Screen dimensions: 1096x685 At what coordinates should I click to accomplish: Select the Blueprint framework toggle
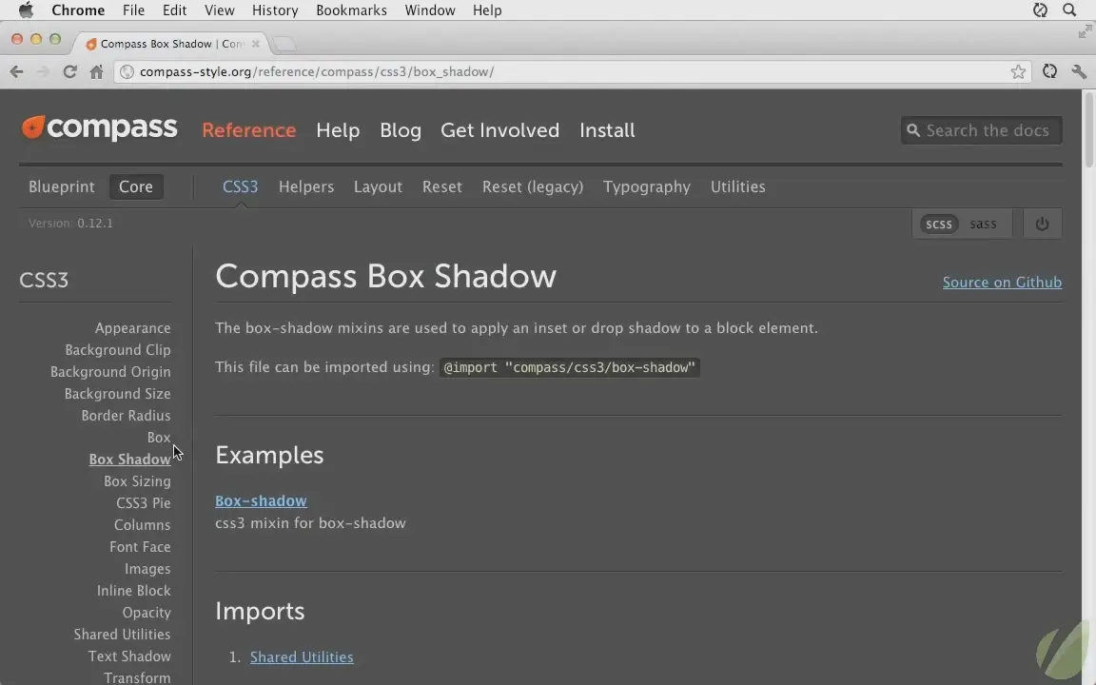tap(62, 186)
